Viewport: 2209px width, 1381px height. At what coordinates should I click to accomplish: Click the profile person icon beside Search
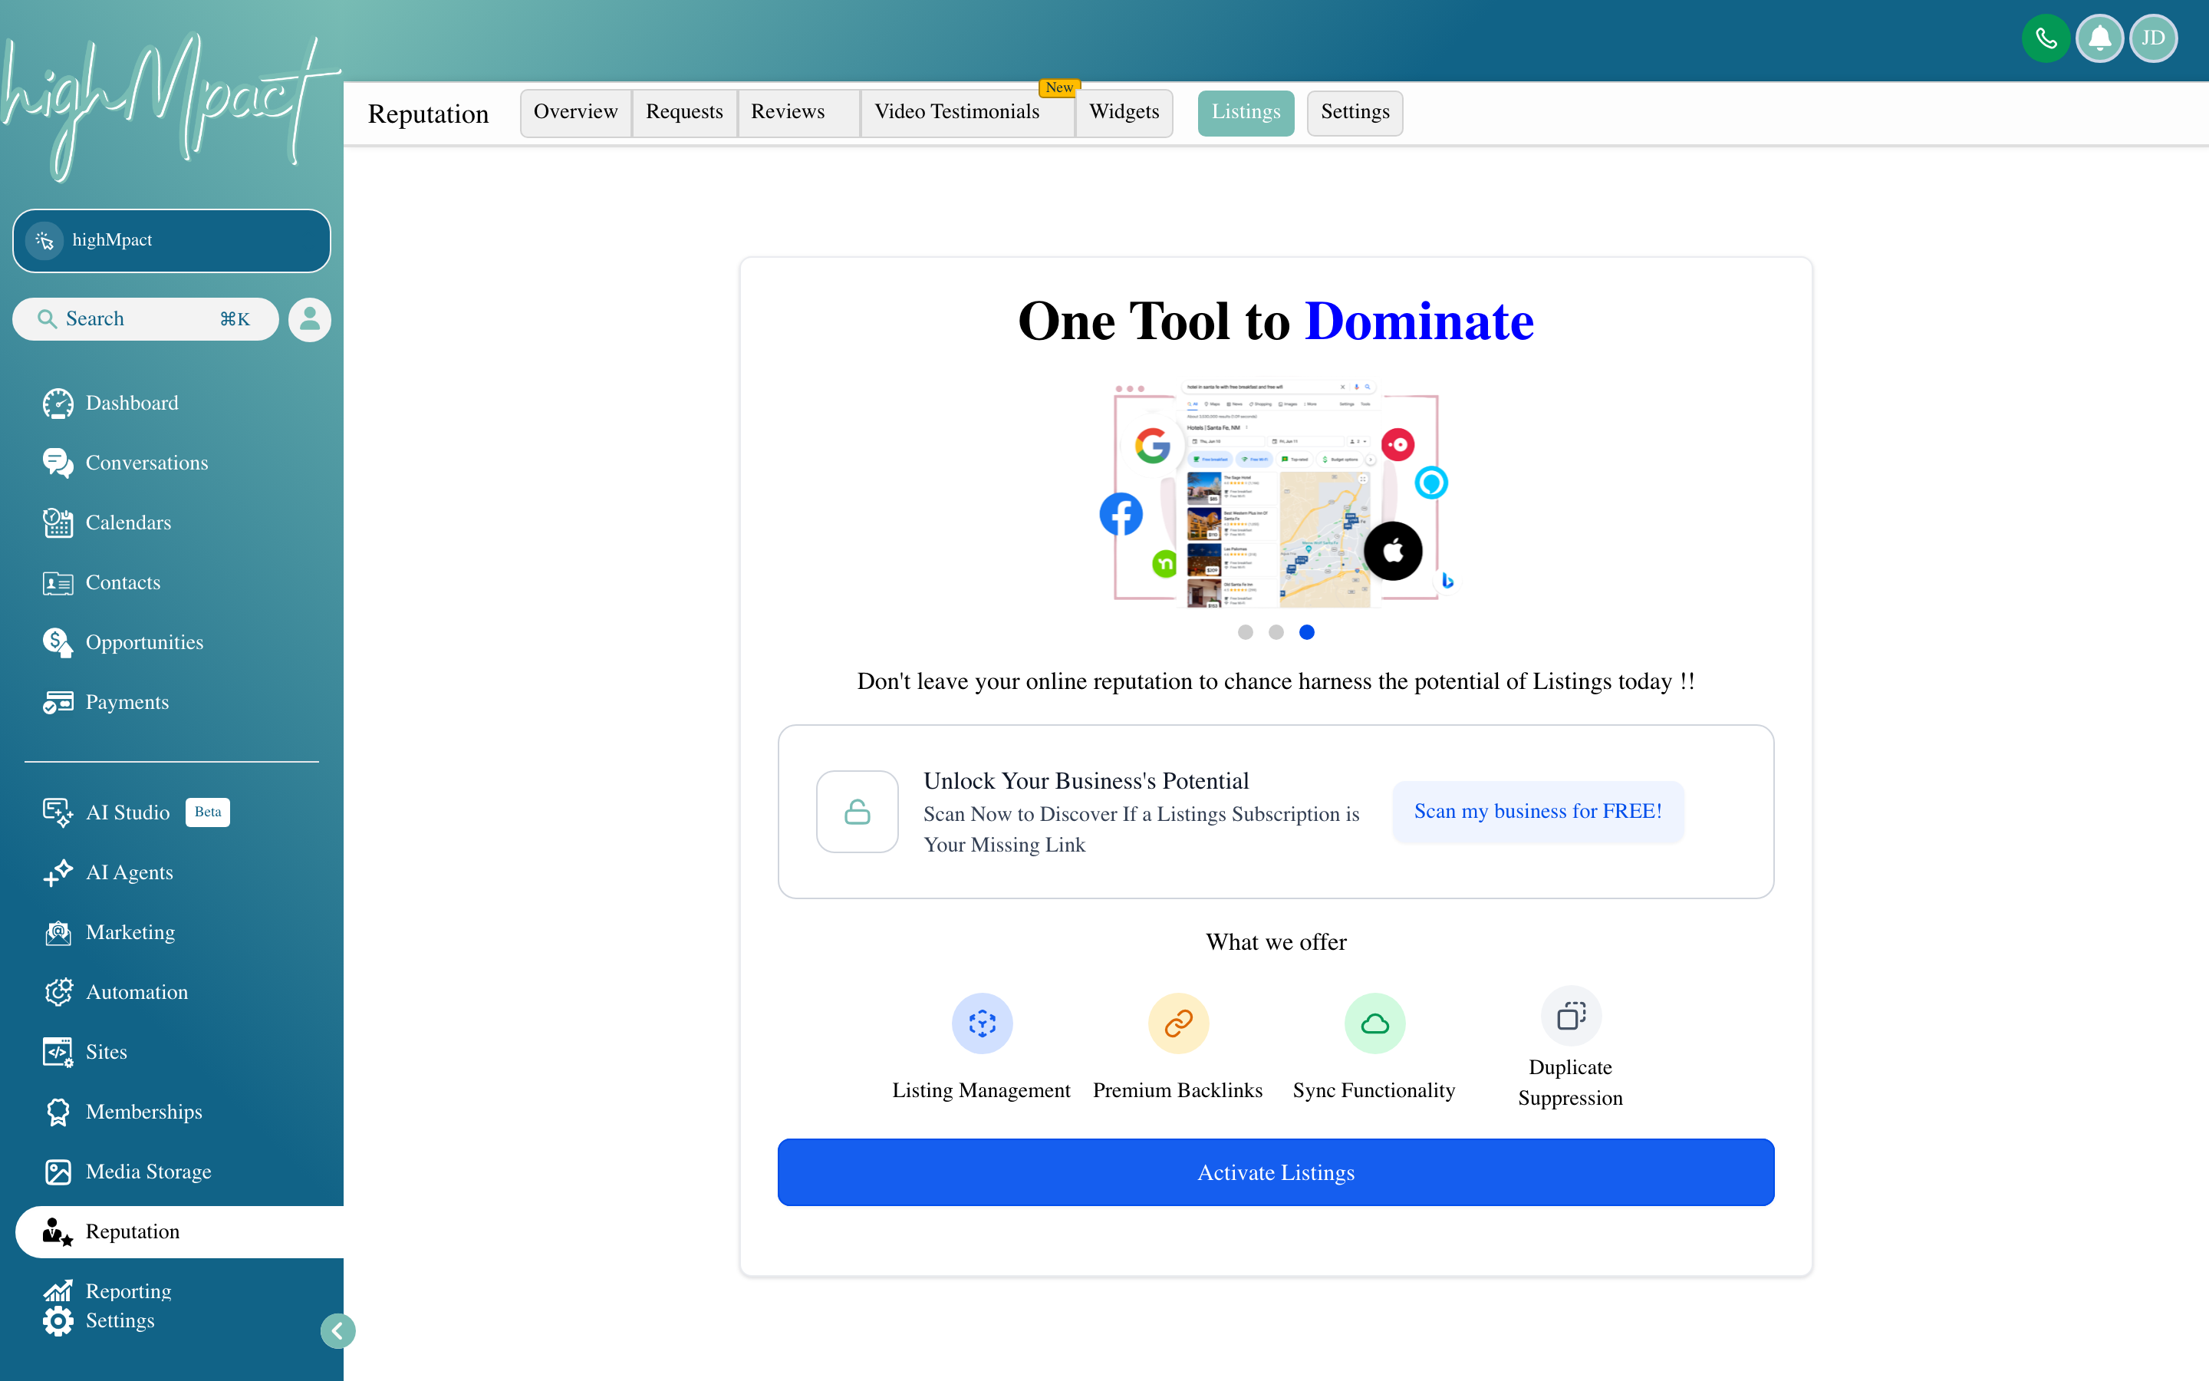pos(309,318)
